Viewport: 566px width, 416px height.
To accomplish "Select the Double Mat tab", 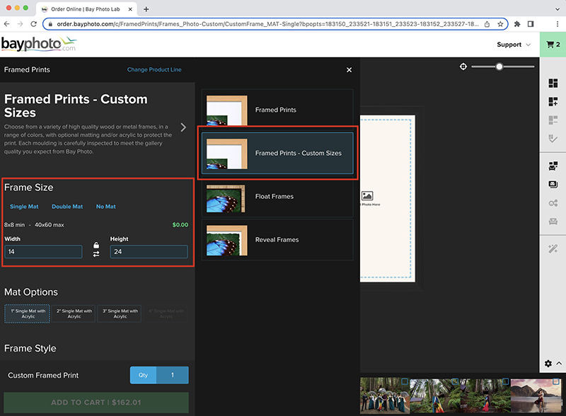I will click(x=67, y=207).
